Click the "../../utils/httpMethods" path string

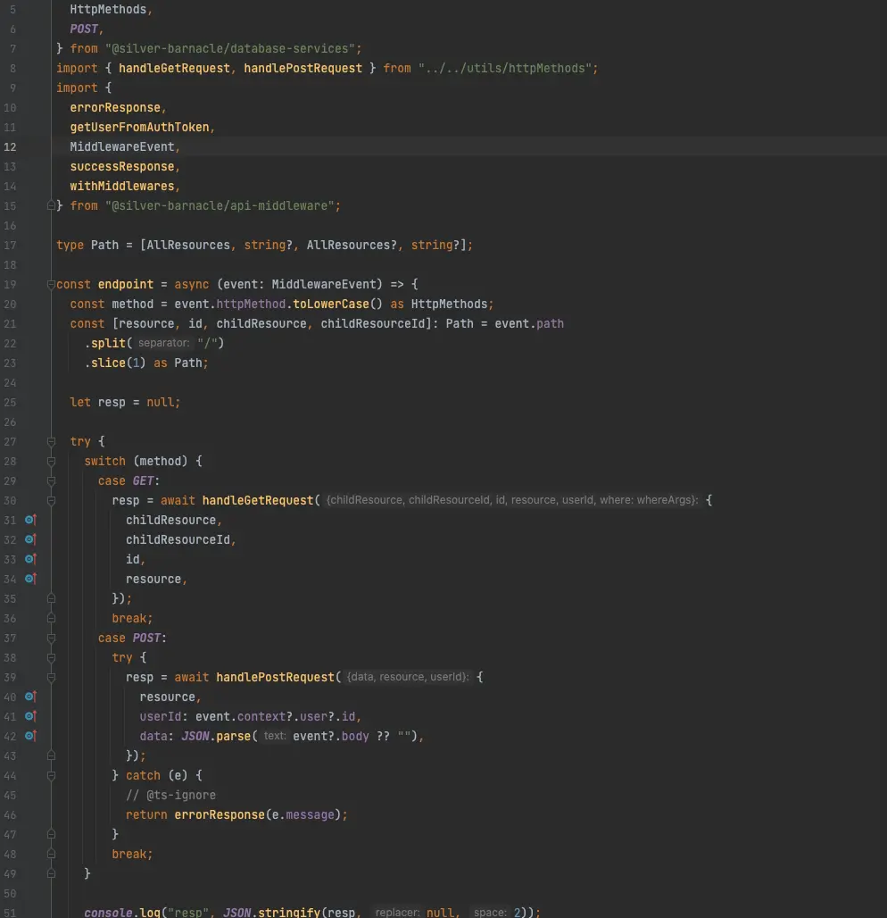[x=505, y=69]
